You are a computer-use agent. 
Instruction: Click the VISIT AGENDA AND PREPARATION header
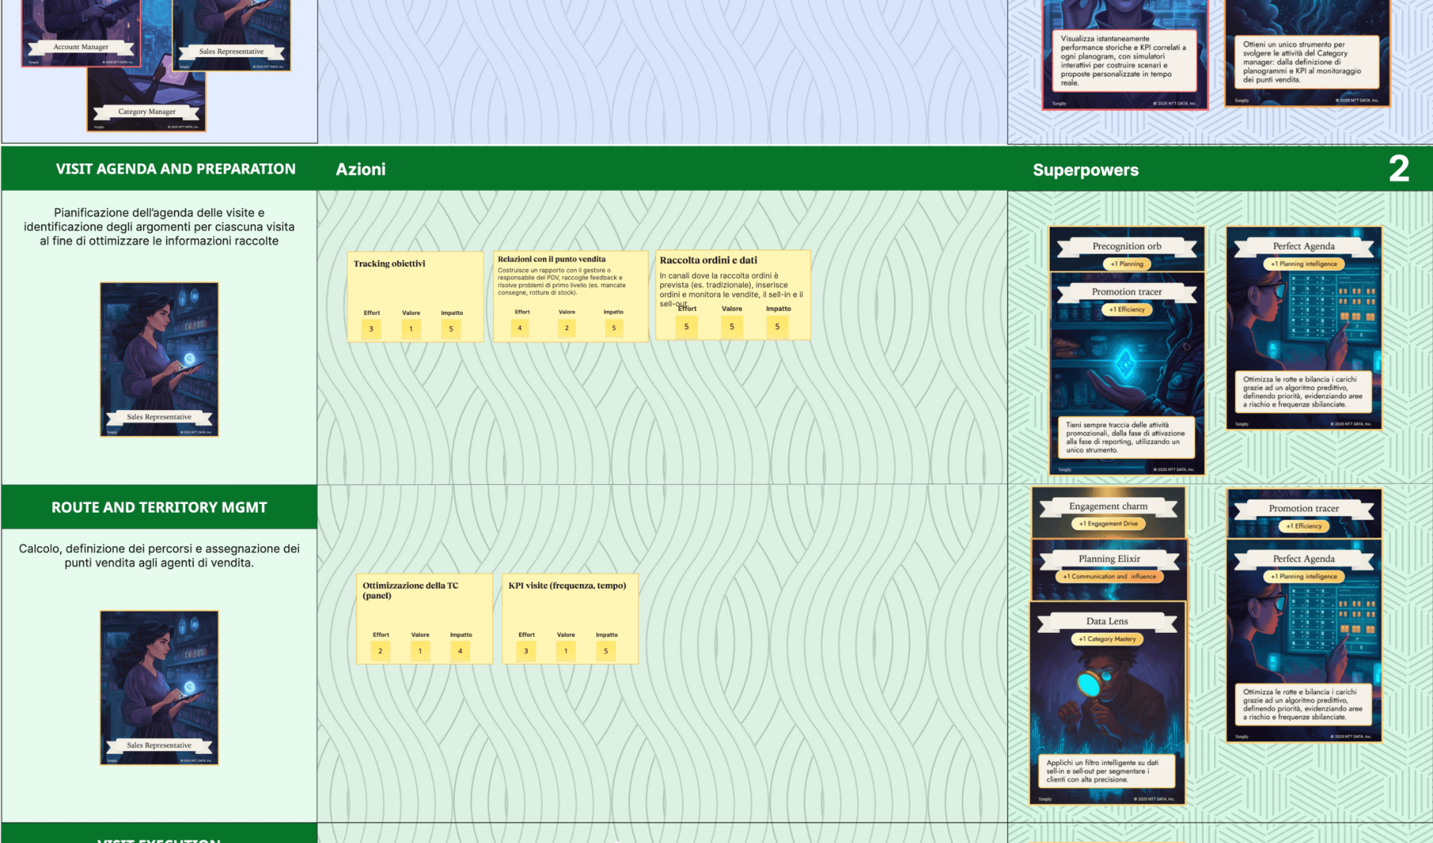pyautogui.click(x=175, y=169)
